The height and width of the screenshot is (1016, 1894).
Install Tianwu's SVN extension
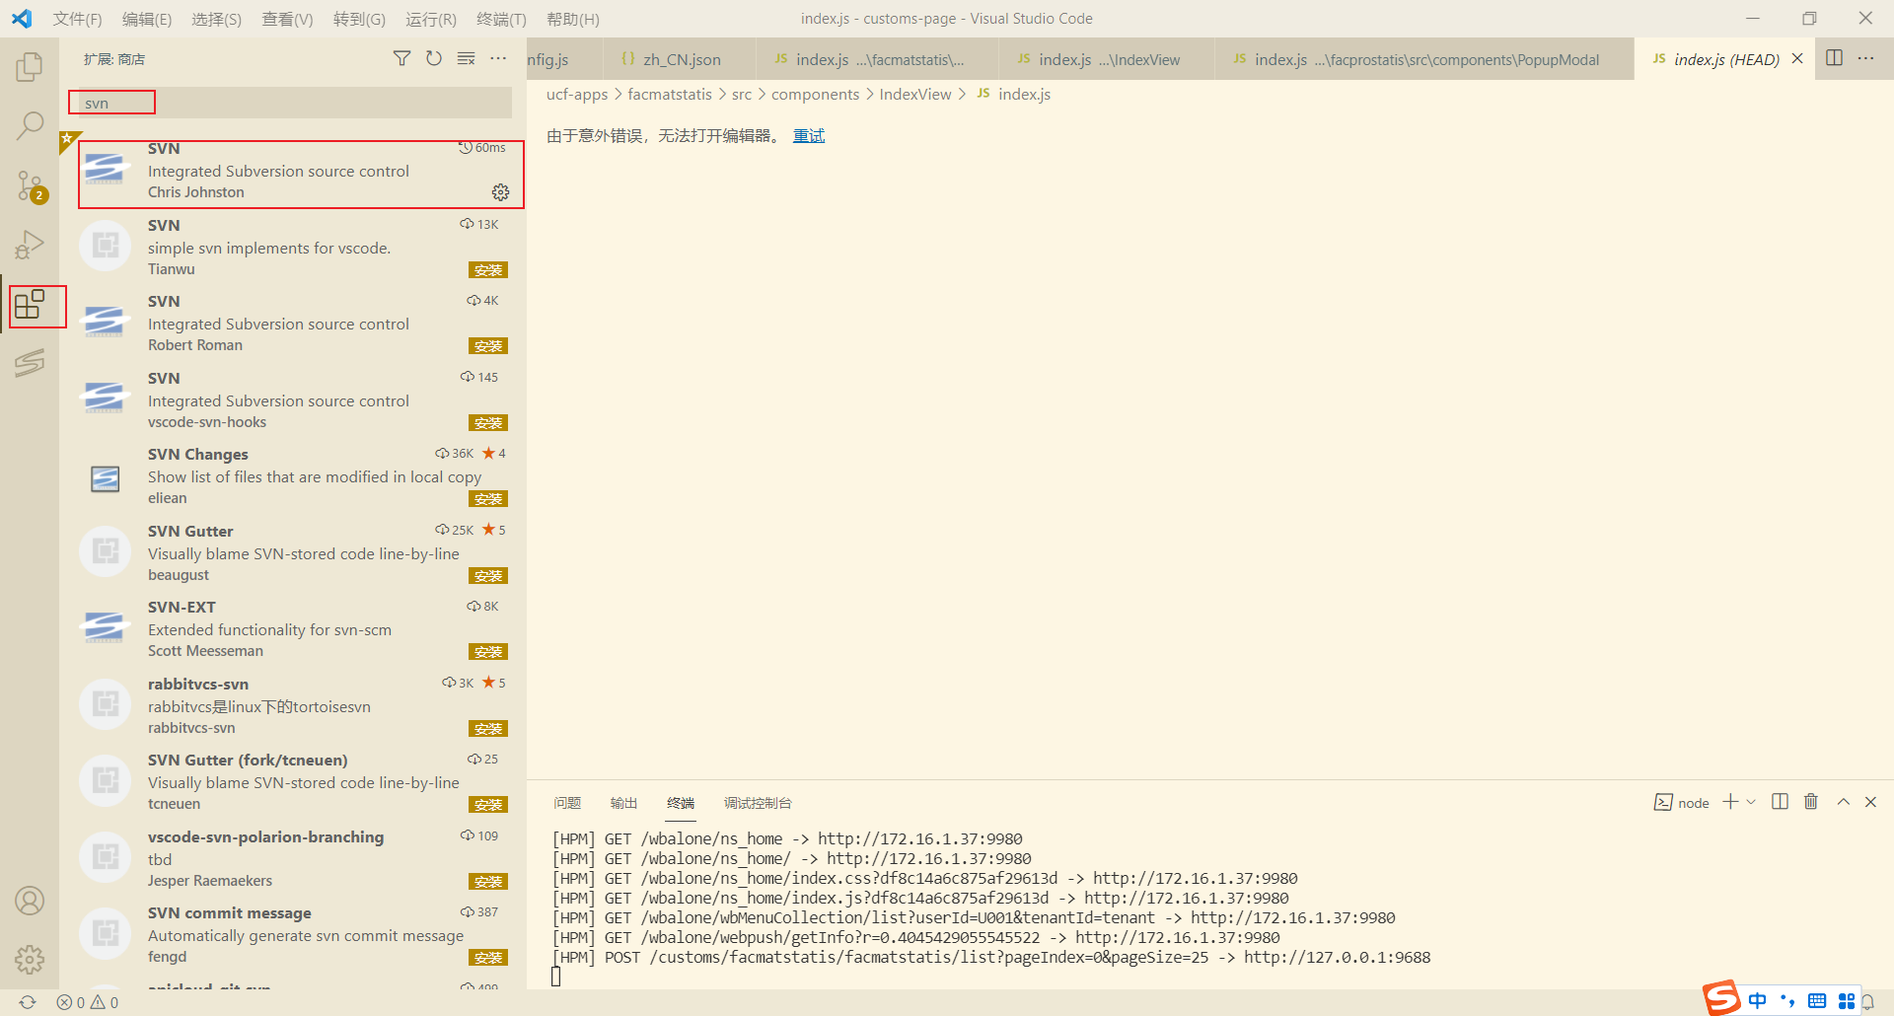[x=488, y=270]
